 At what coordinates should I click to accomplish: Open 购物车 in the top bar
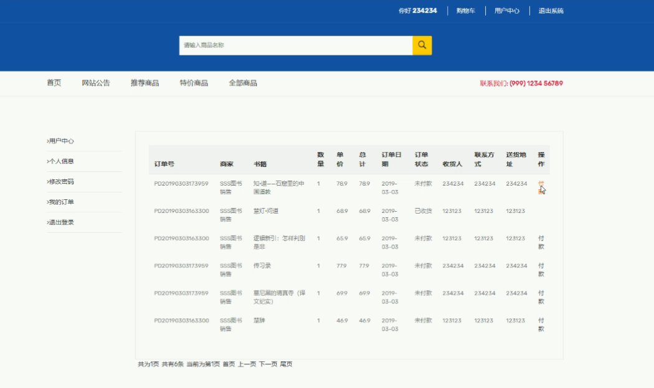[x=465, y=11]
